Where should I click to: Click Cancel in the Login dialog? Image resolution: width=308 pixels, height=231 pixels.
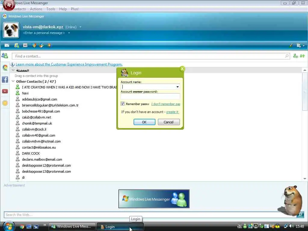tap(169, 122)
